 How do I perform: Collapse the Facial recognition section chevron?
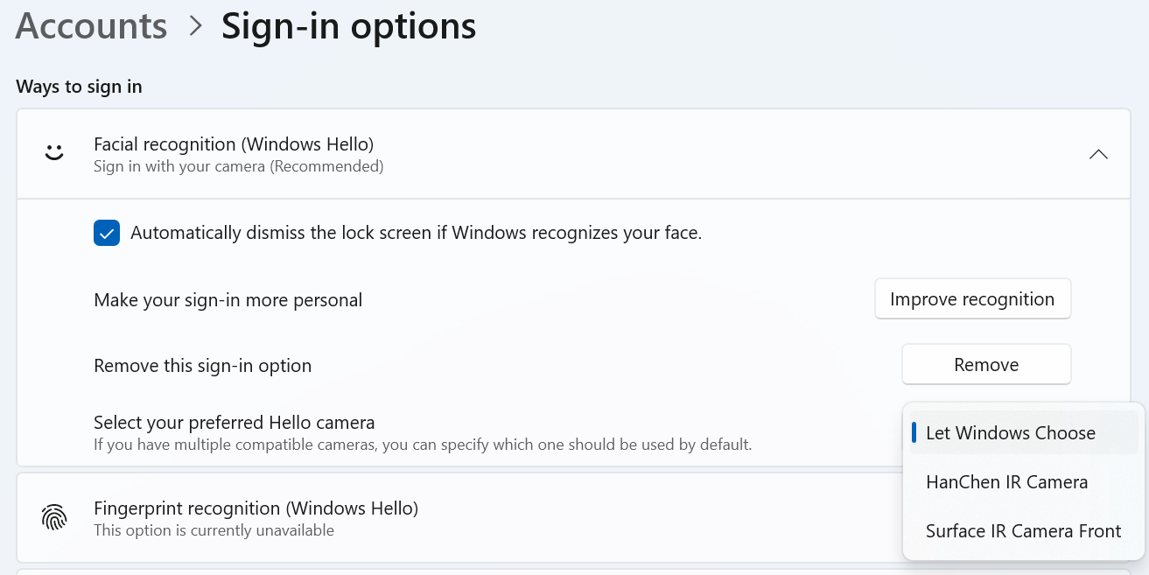tap(1098, 153)
